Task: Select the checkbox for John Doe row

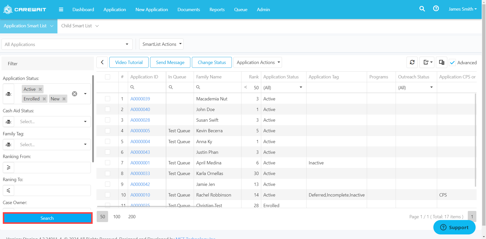Action: click(108, 109)
